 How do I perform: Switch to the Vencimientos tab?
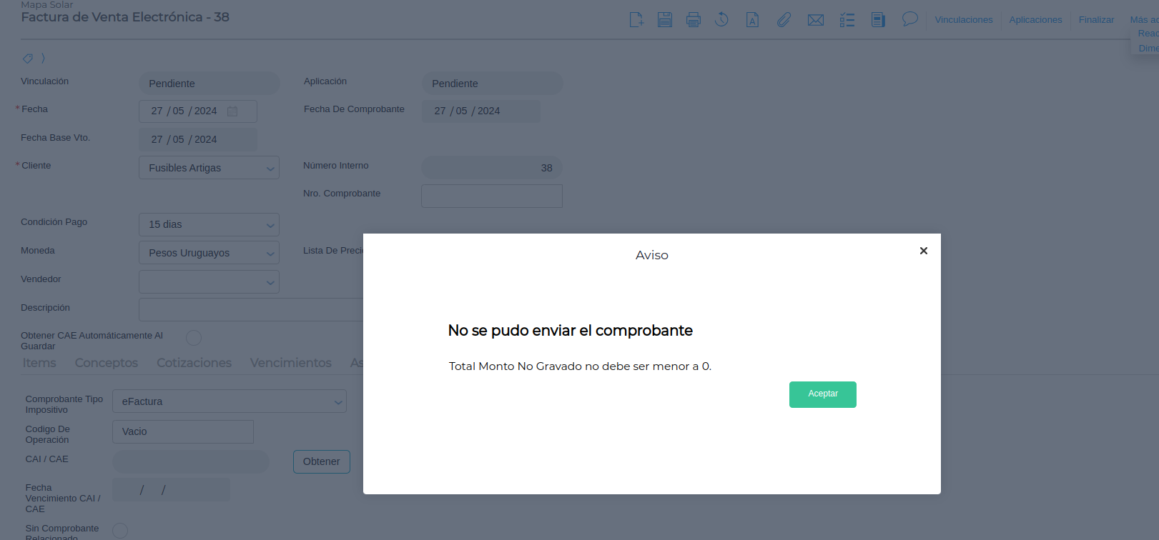pyautogui.click(x=291, y=363)
